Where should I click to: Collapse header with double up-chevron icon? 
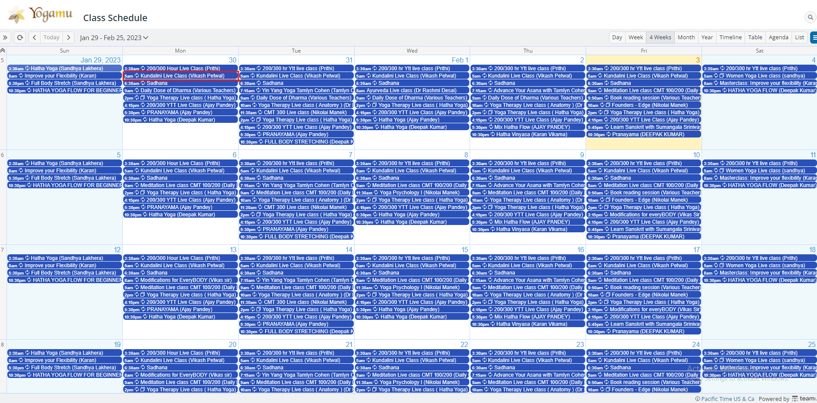pos(3,50)
